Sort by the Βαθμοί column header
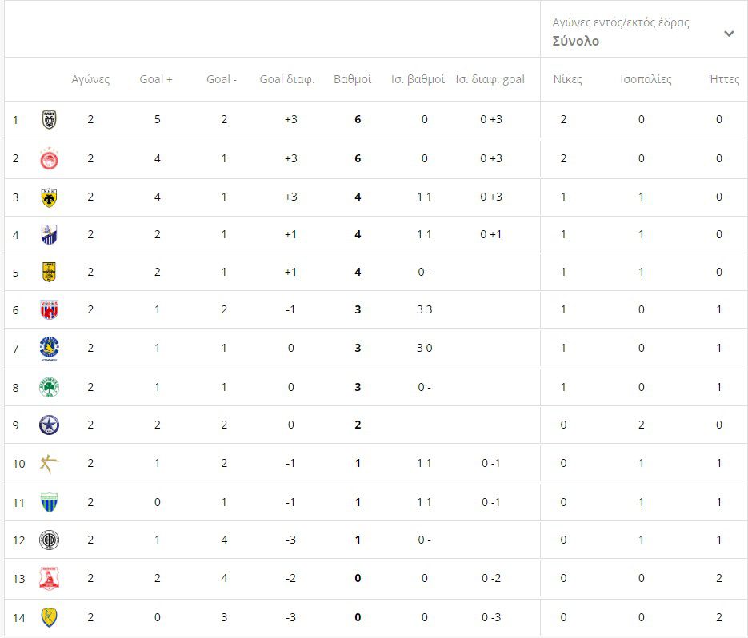This screenshot has height=638, width=748. (x=352, y=79)
